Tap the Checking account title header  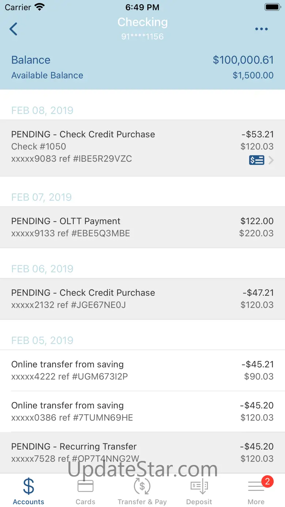coord(142,22)
